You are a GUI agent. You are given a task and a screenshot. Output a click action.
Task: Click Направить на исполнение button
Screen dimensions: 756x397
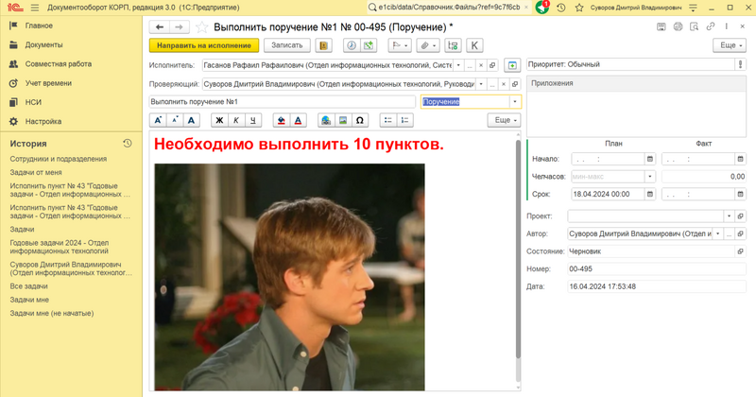tap(204, 45)
